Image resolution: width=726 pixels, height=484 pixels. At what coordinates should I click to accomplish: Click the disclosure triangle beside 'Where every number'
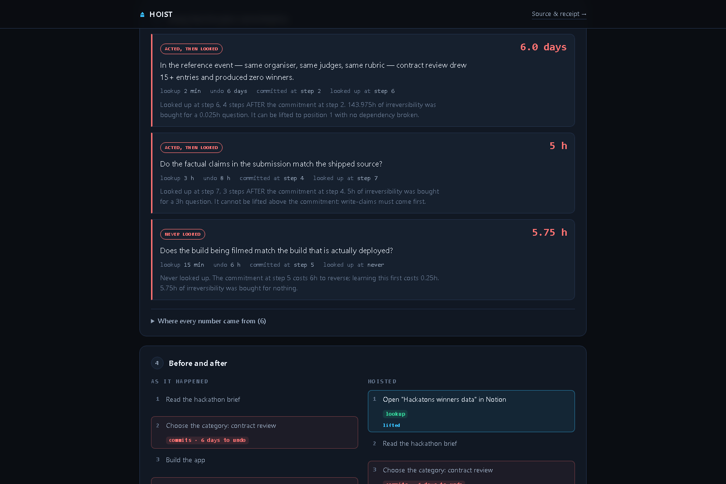(153, 321)
